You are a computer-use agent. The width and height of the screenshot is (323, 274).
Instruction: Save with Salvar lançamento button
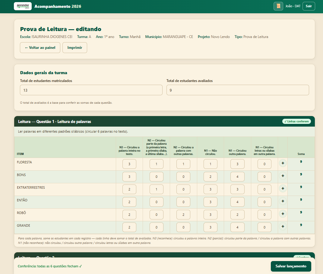[x=291, y=266]
